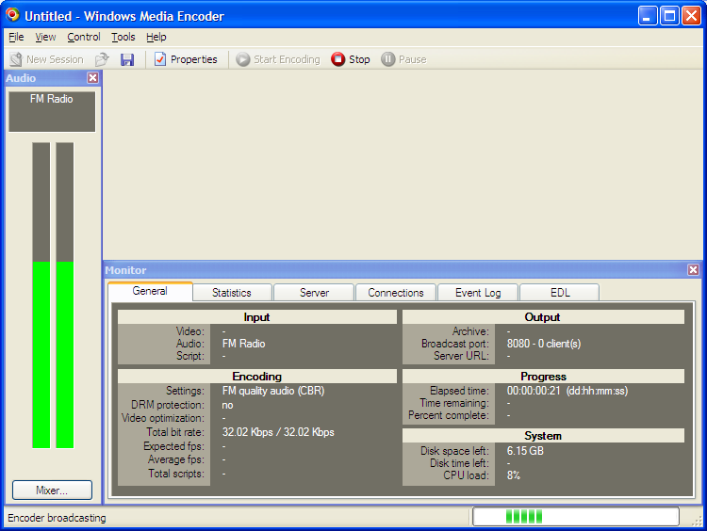The width and height of the screenshot is (707, 531).
Task: Click the '32.02 Kbps / 32.02 Kbps' bit rate
Action: (278, 432)
